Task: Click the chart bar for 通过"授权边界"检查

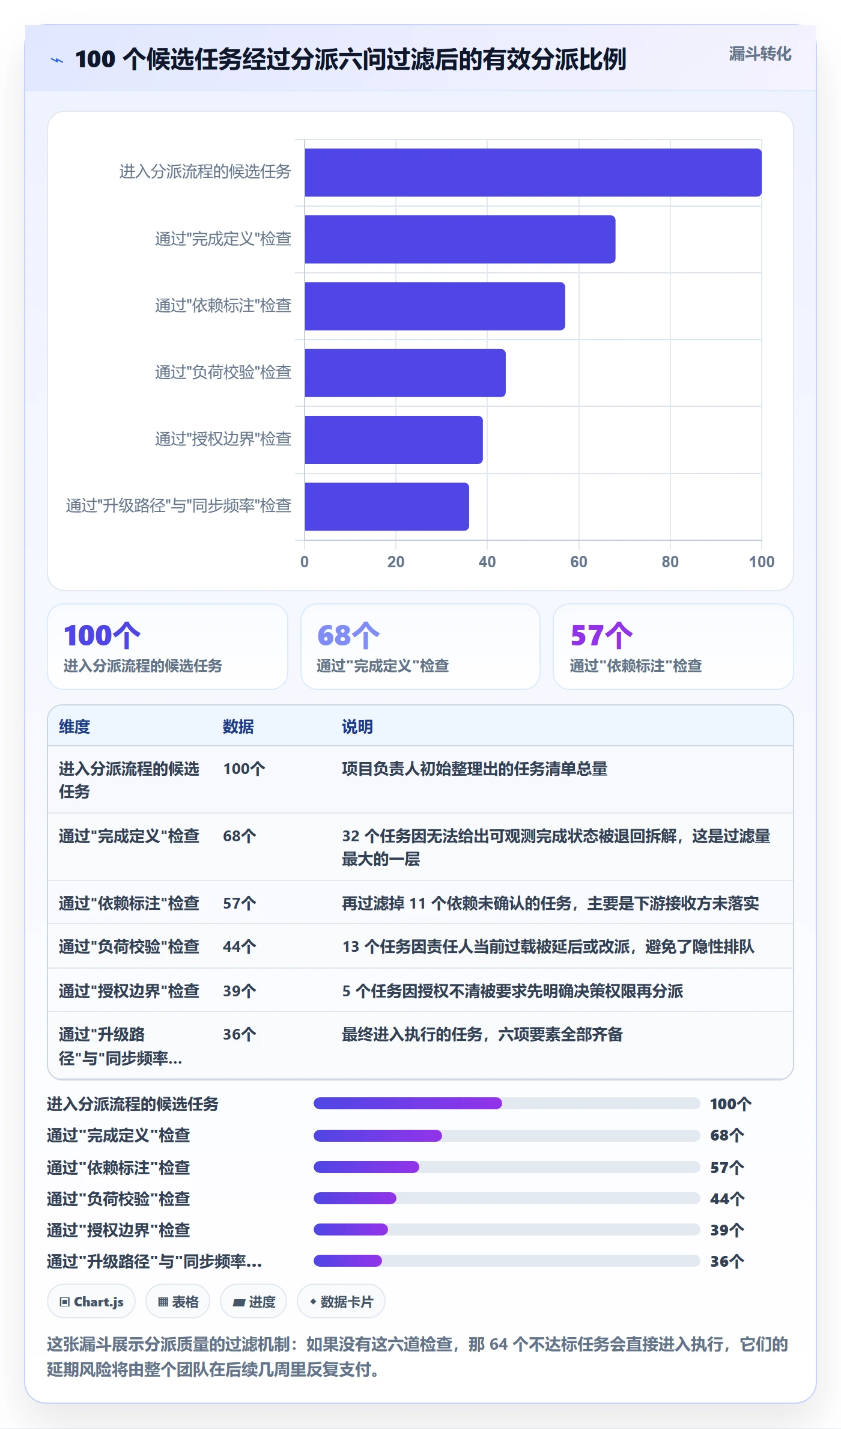Action: 393,439
